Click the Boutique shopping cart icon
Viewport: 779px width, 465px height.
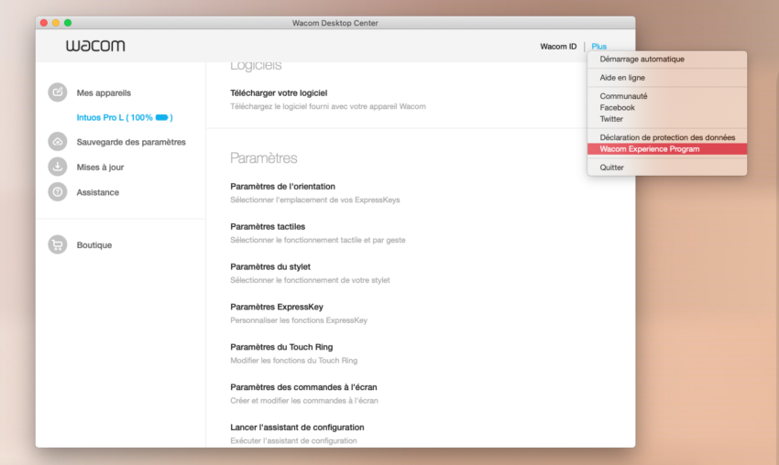[x=58, y=244]
